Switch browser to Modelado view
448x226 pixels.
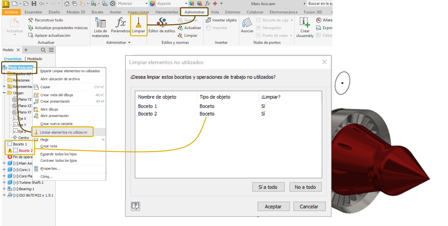[x=35, y=59]
